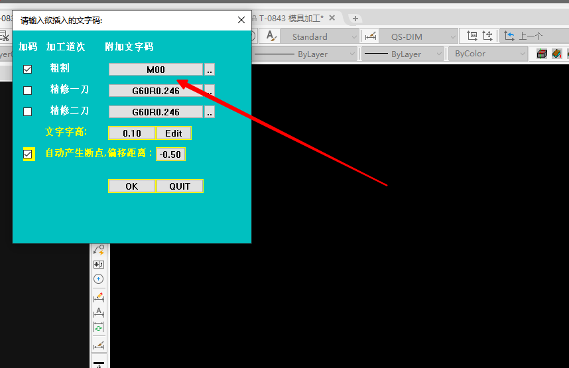The image size is (569, 368).
Task: Toggle the 粗割 checkbox
Action: [28, 70]
